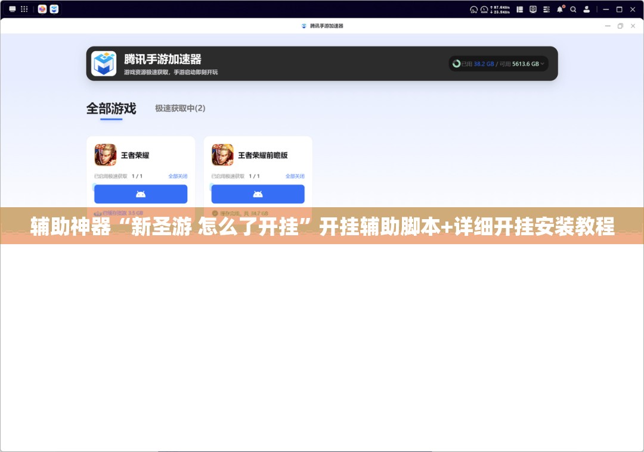Viewport: 644px width, 452px height.
Task: View network speed indicator 87.6 KB/s
Action: tap(500, 7)
